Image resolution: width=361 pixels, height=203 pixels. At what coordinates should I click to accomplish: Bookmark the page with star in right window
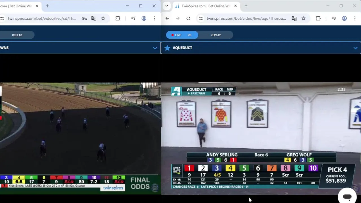pyautogui.click(x=303, y=18)
